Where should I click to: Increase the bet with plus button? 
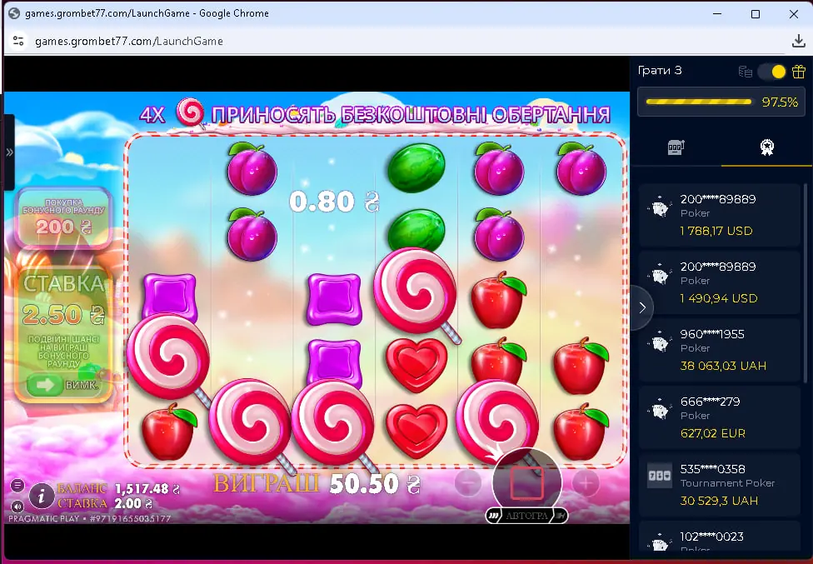click(586, 482)
